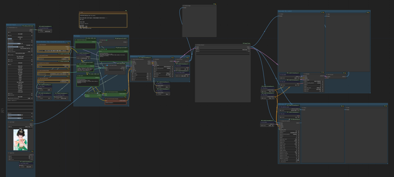This screenshot has height=177, width=394.
Task: Open the sampler_name combo in the KSampler node
Action: [x=164, y=73]
